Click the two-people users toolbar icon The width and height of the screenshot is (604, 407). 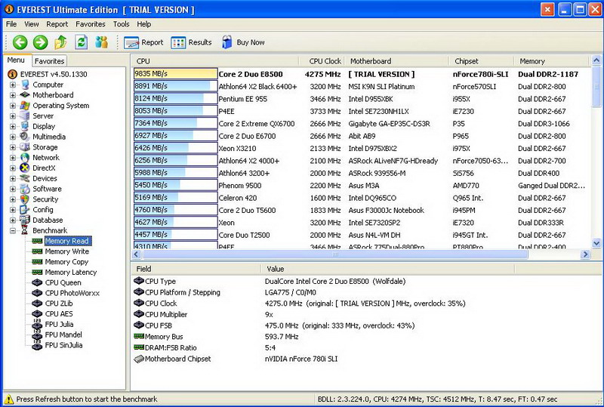[x=101, y=42]
